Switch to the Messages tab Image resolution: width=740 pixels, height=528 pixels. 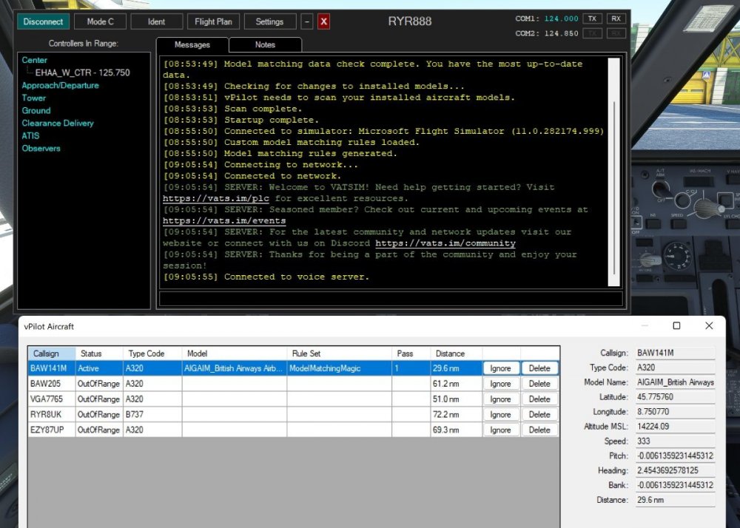tap(192, 45)
